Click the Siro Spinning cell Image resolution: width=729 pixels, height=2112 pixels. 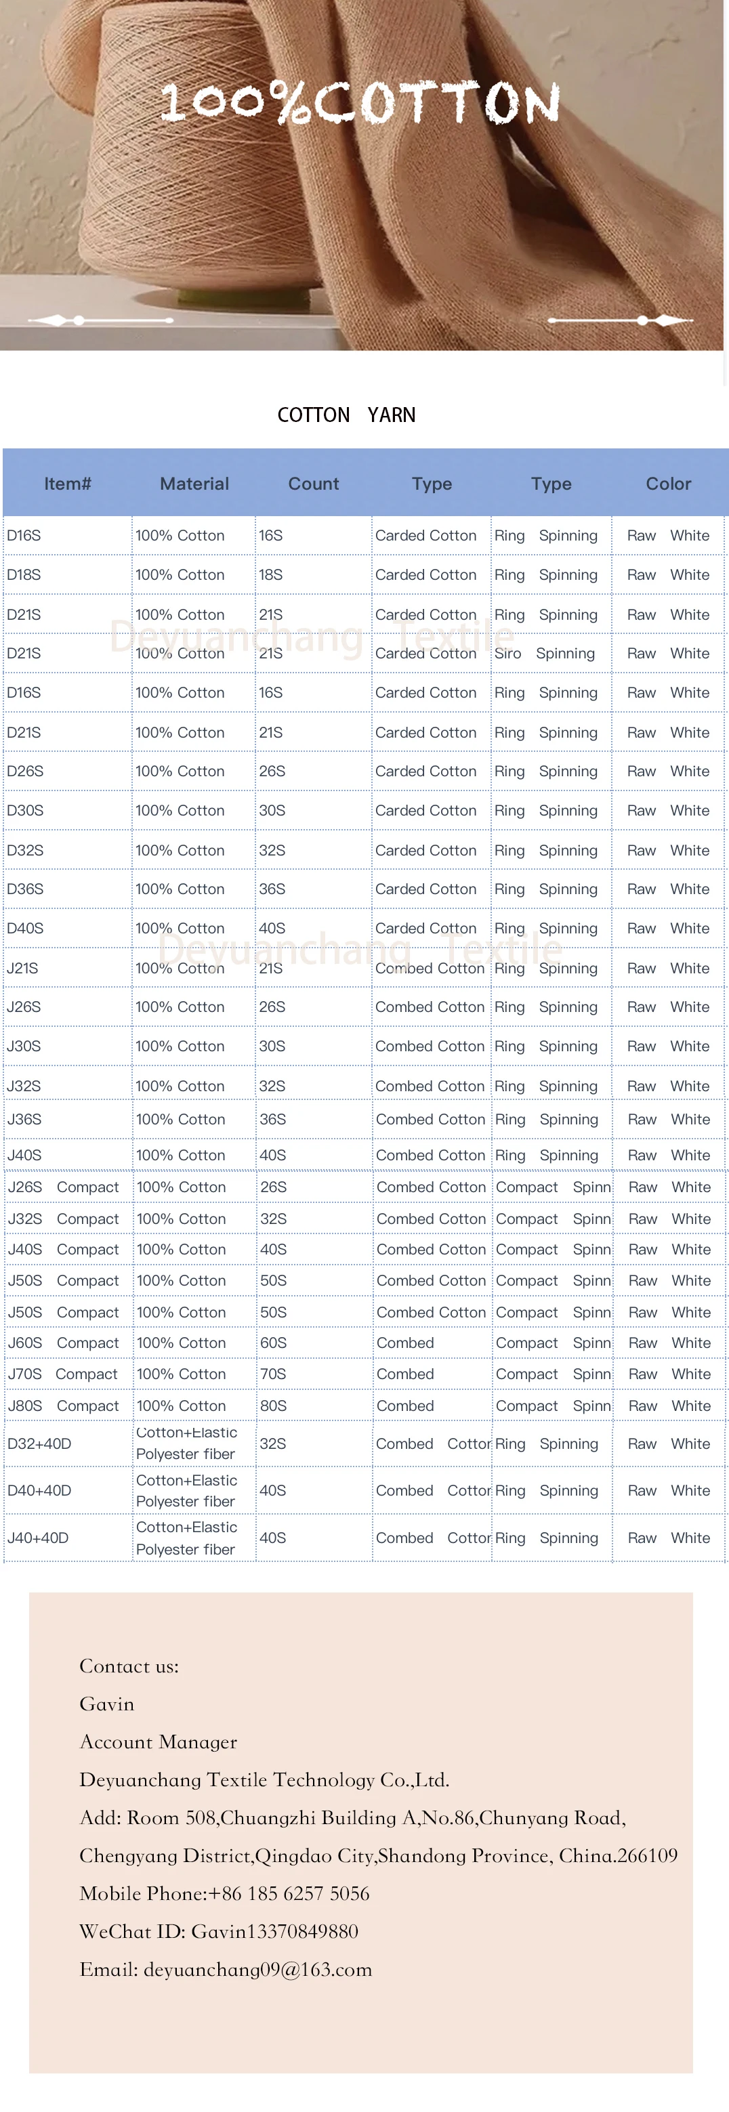(545, 654)
